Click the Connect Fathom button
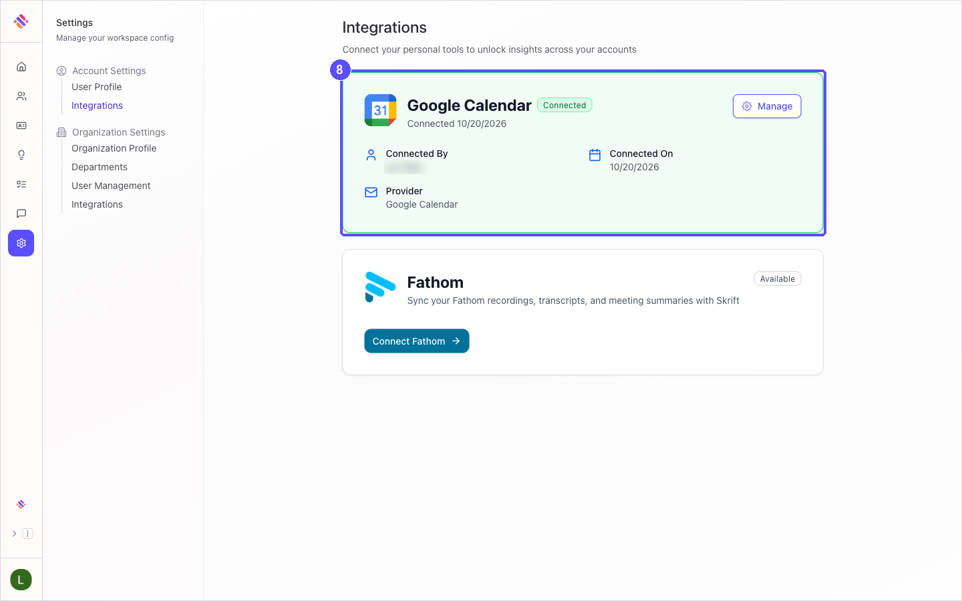 coord(417,341)
